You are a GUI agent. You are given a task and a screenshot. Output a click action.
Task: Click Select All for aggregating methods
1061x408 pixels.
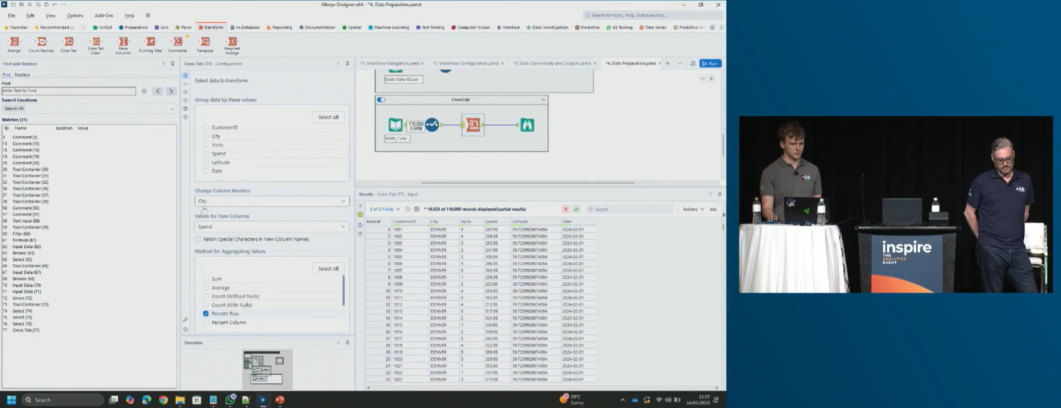pyautogui.click(x=328, y=269)
